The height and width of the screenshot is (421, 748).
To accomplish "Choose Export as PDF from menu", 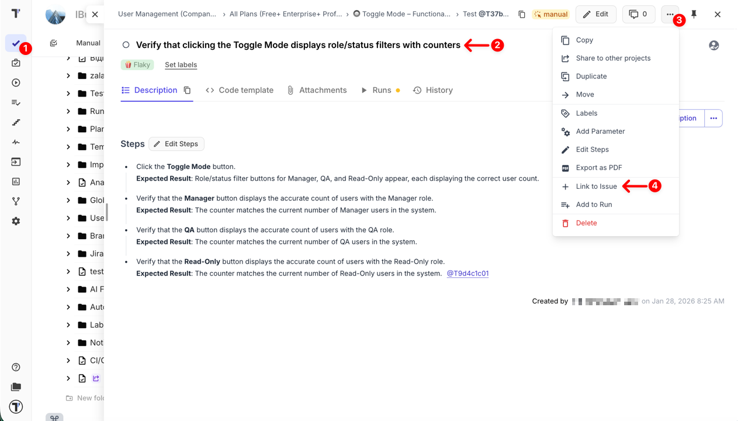I will pos(598,168).
